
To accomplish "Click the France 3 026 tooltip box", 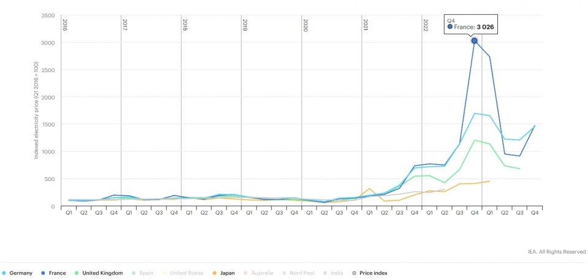I will pyautogui.click(x=470, y=23).
